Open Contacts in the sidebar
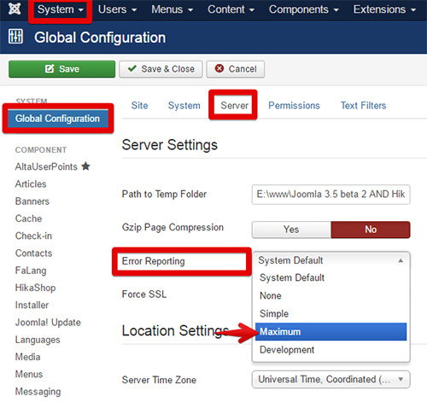 pyautogui.click(x=33, y=253)
